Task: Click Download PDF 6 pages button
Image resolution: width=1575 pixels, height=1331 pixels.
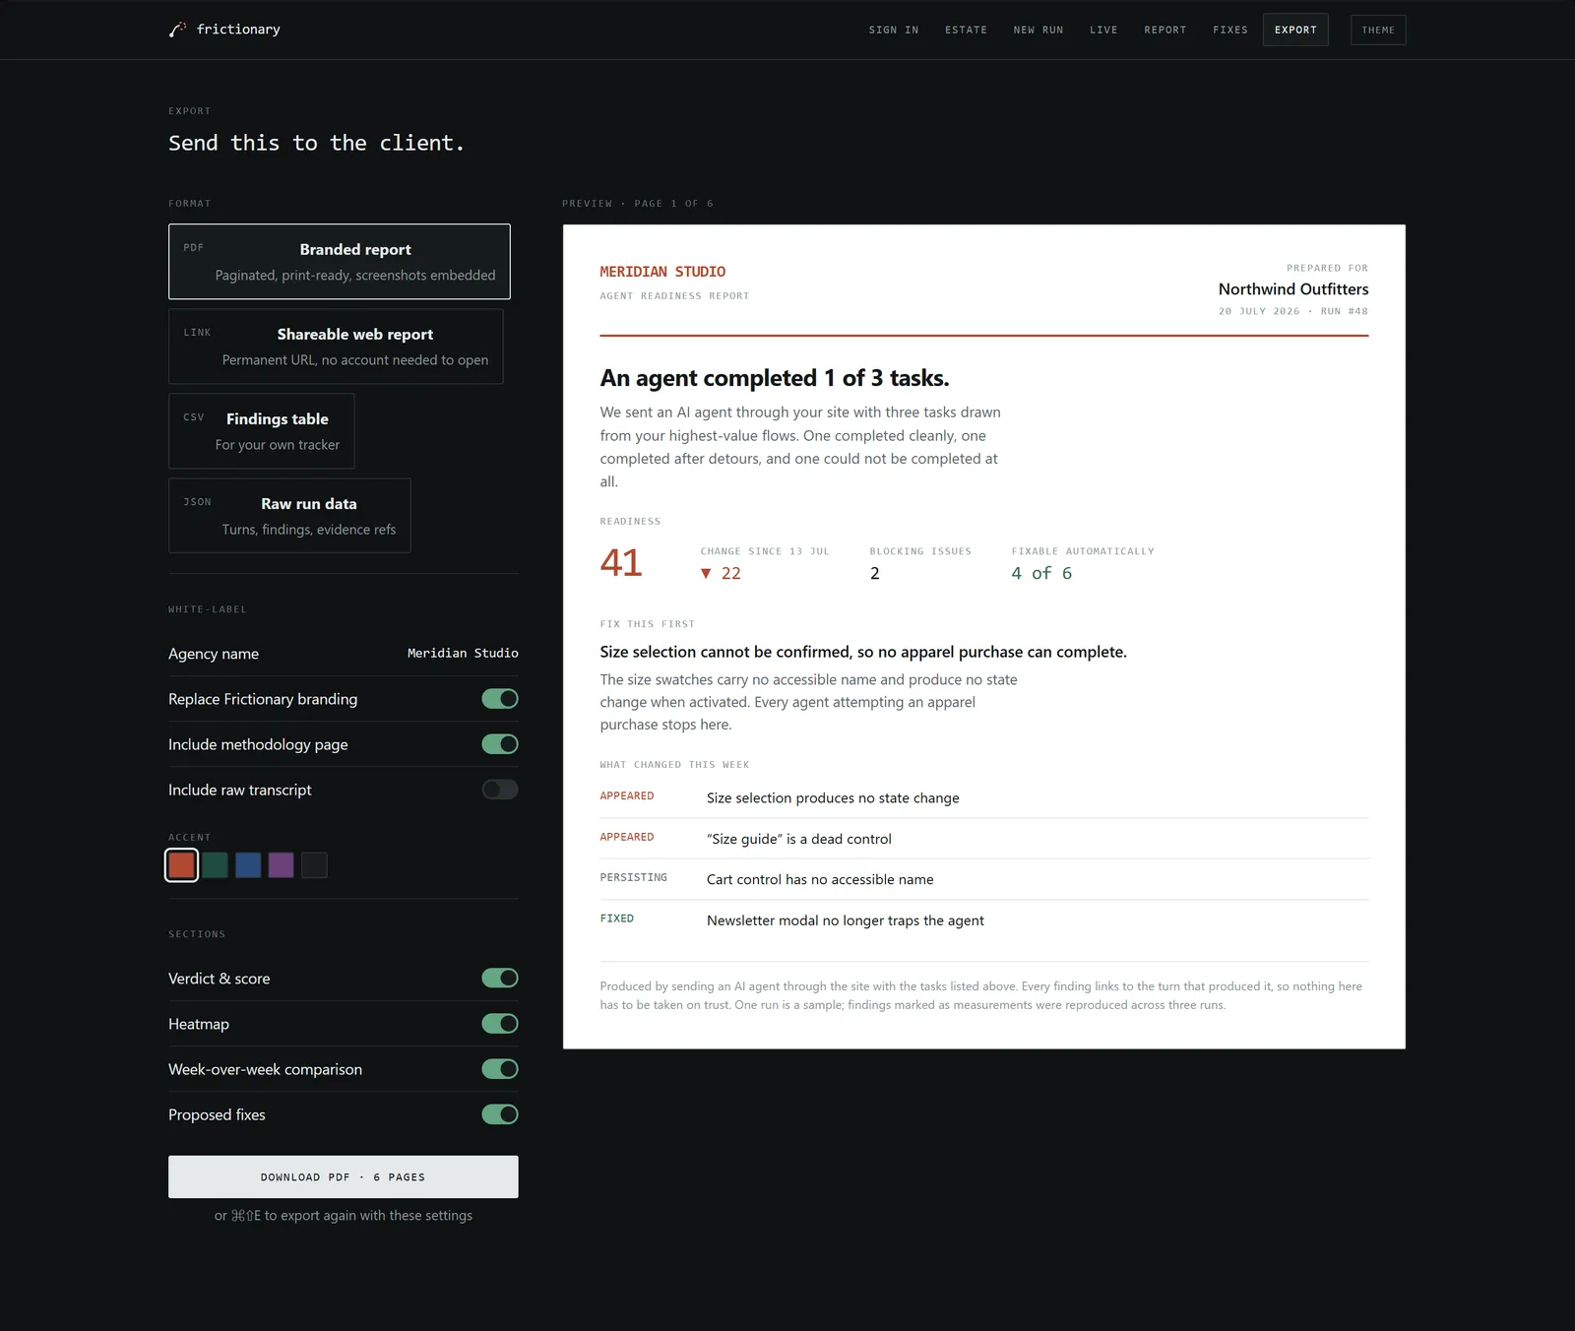Action: pyautogui.click(x=344, y=1177)
